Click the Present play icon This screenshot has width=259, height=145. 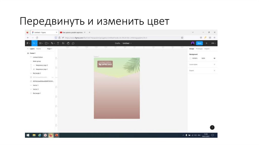pos(206,43)
